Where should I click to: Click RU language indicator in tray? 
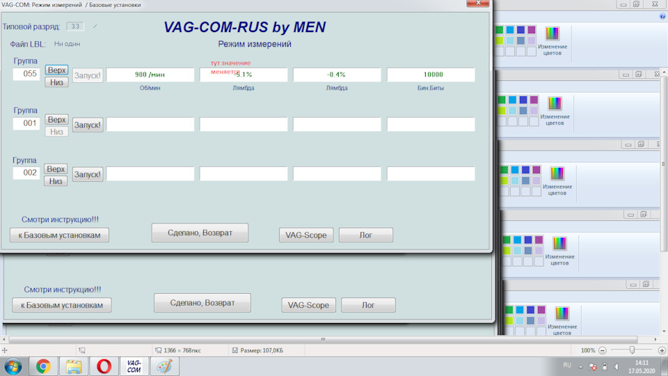pos(567,366)
